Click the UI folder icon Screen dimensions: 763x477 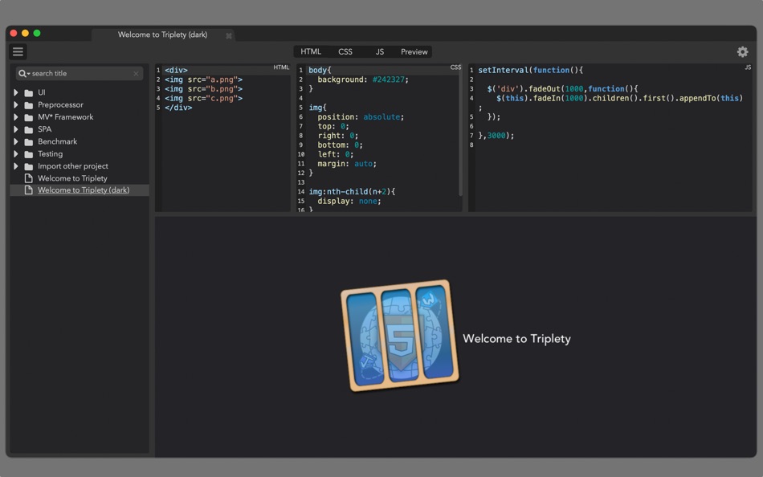click(x=29, y=93)
